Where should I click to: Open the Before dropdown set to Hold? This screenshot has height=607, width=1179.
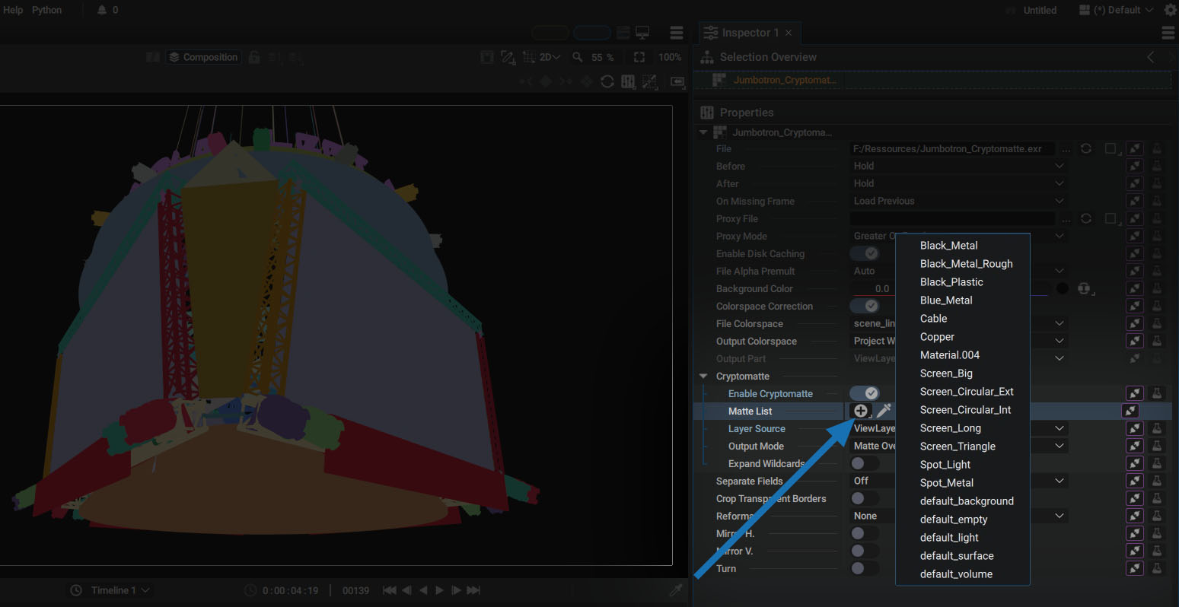coord(959,166)
